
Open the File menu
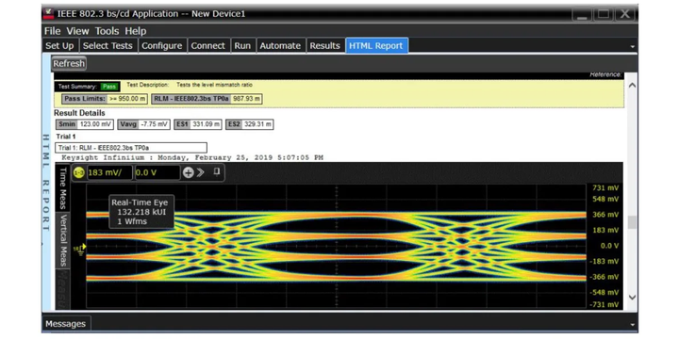(x=53, y=31)
